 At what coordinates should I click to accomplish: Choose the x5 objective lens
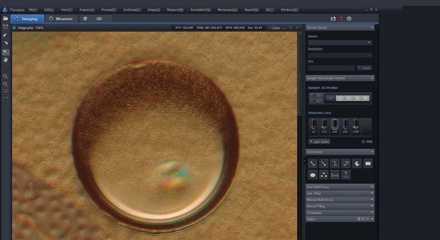coord(314,125)
